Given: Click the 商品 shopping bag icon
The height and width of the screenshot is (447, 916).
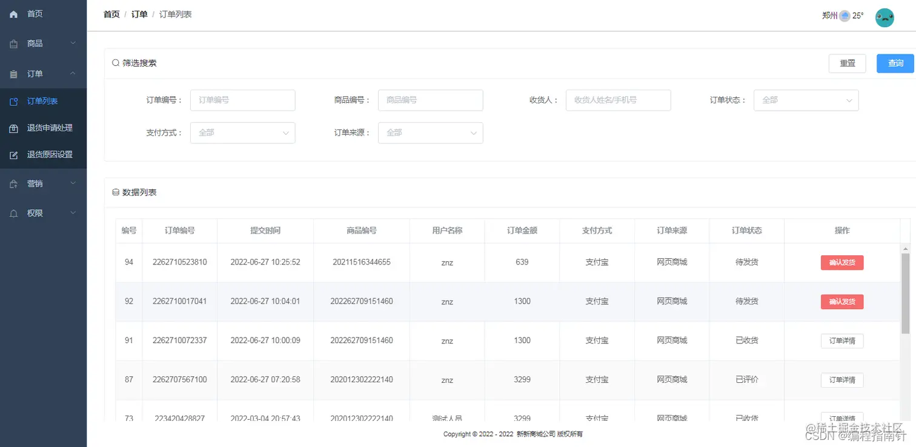Looking at the screenshot, I should click(x=14, y=44).
